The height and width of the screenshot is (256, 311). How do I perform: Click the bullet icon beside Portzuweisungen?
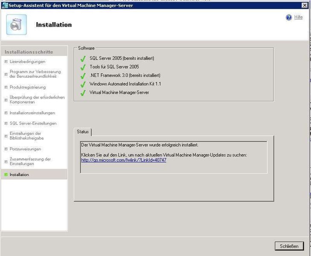[6, 149]
